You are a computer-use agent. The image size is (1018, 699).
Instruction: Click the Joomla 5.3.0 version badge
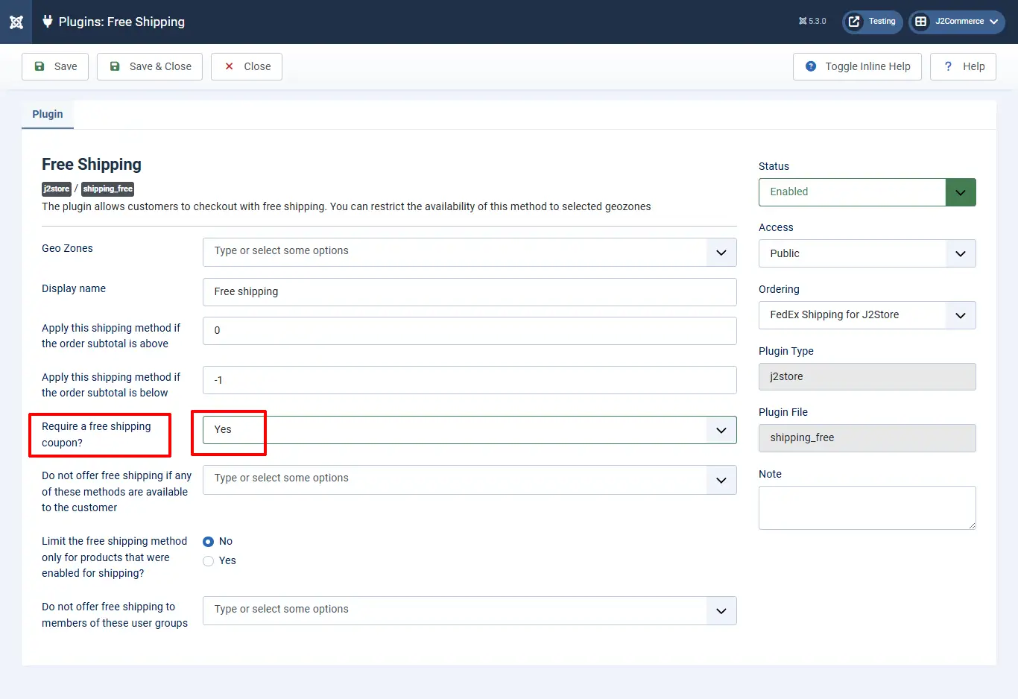click(x=812, y=22)
